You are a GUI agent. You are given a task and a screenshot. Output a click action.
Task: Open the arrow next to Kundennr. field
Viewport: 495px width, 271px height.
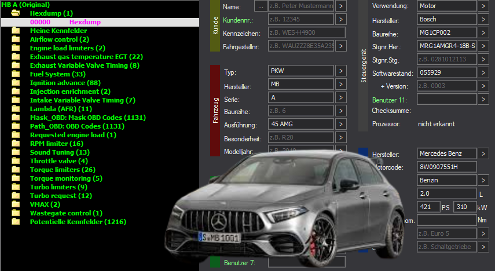340,19
